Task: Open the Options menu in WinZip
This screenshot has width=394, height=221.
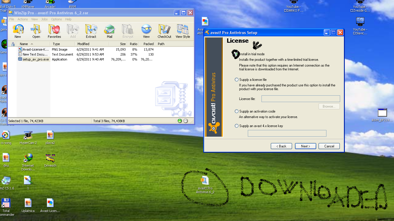Action: coord(56,19)
